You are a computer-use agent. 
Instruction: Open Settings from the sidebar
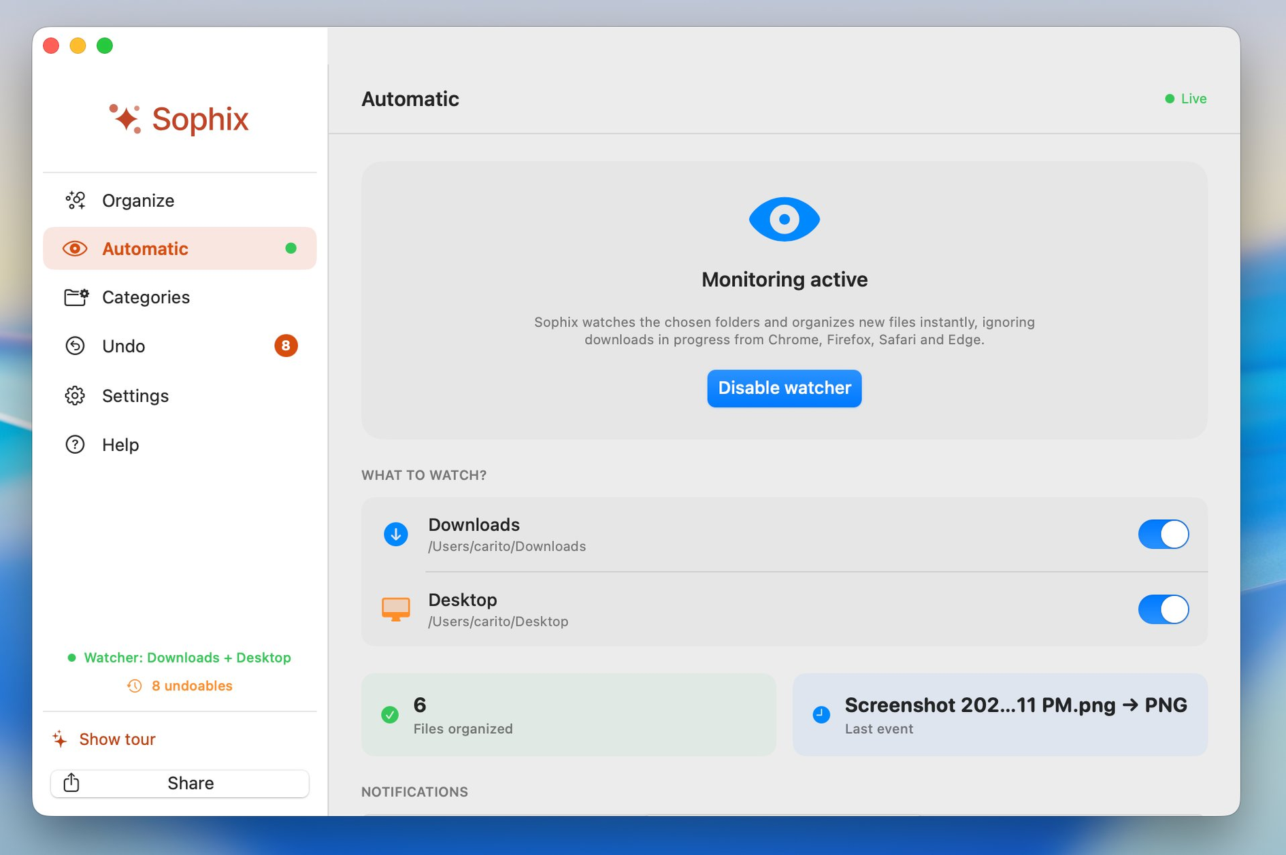pyautogui.click(x=180, y=396)
